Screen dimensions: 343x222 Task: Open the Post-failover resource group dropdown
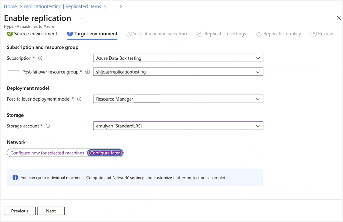[x=178, y=72]
